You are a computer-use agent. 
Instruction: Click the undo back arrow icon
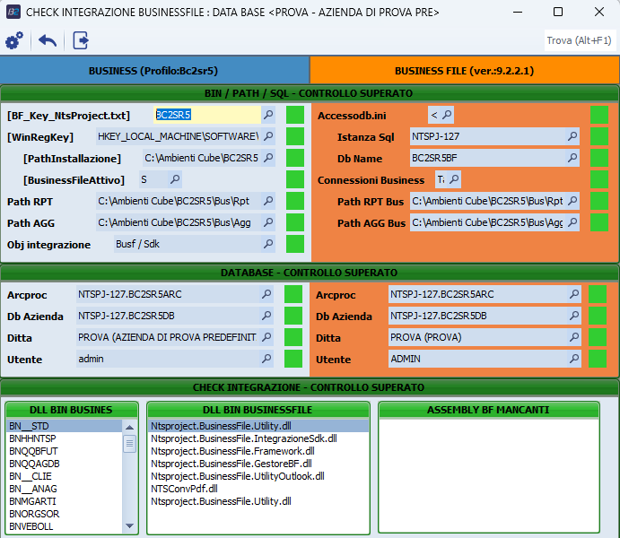pos(48,40)
